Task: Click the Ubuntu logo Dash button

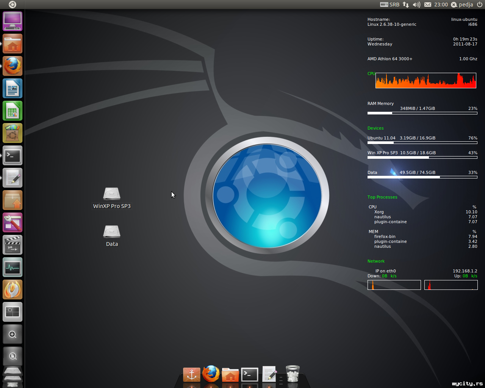Action: tap(12, 5)
